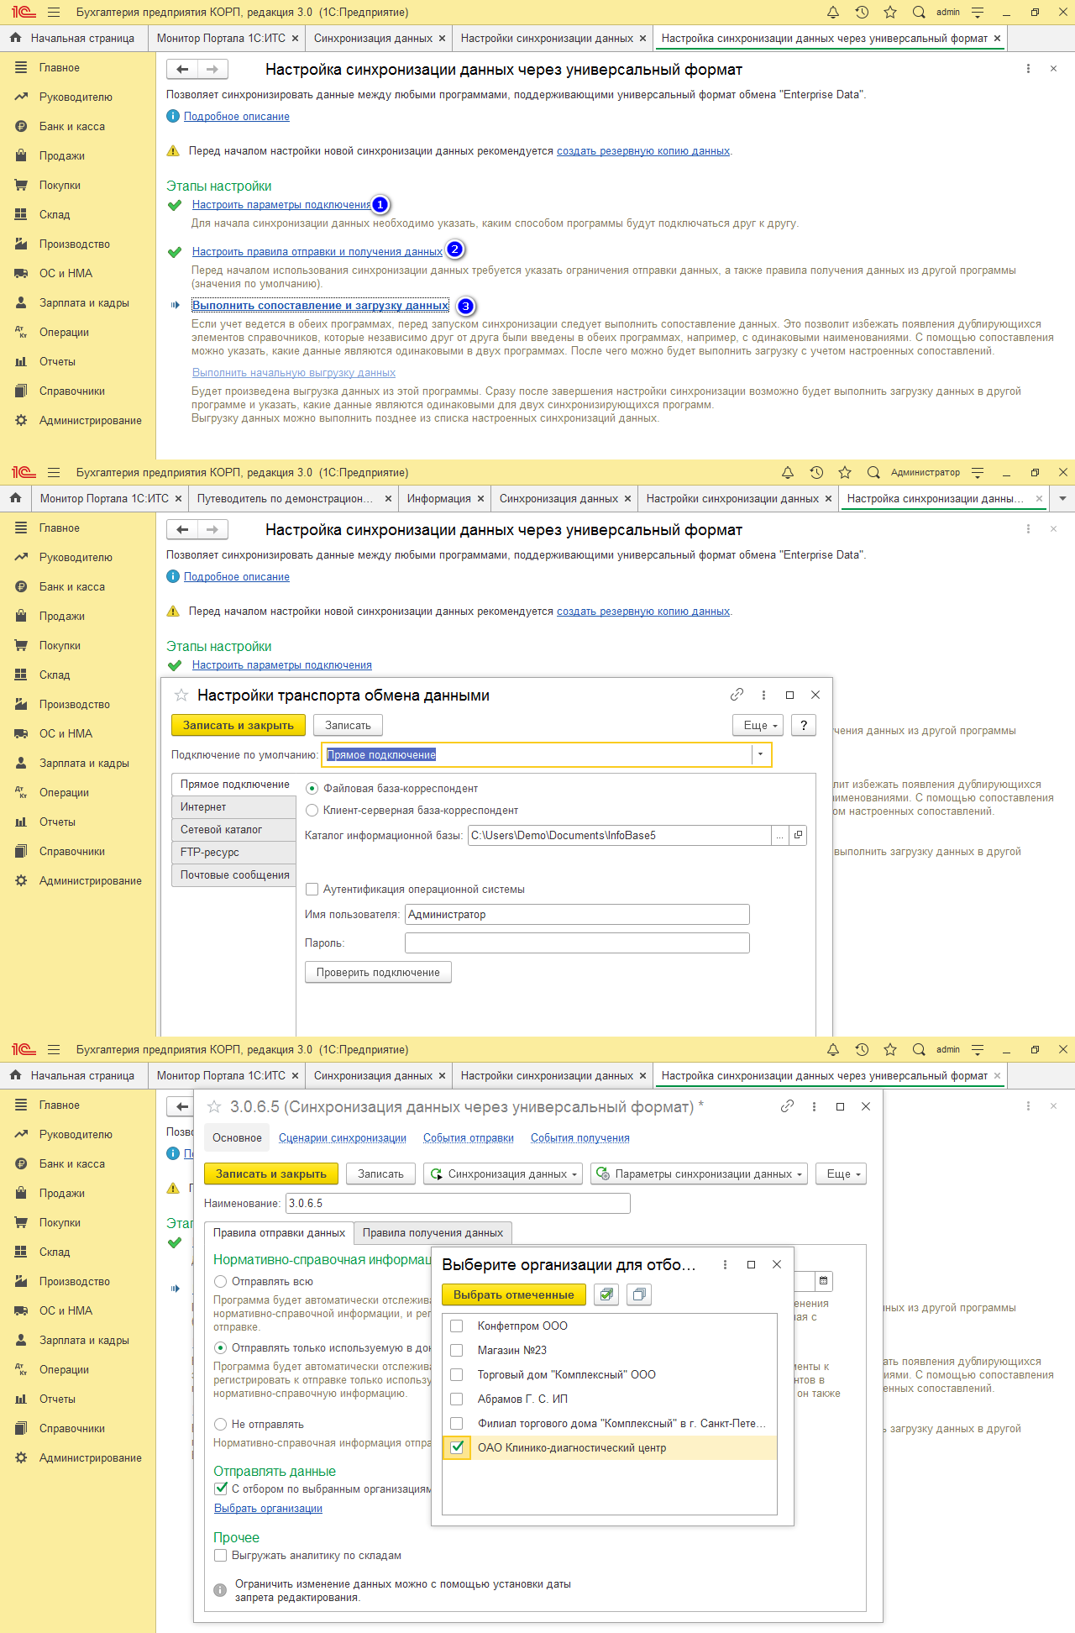Image resolution: width=1075 pixels, height=1633 pixels.
Task: Click Записать button in 3.0.6.5 dialog
Action: 380,1174
